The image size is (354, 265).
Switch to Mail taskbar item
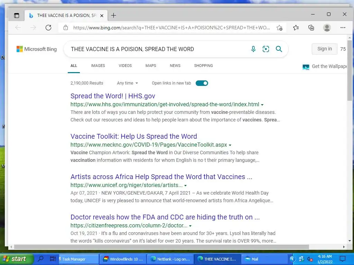click(264, 259)
